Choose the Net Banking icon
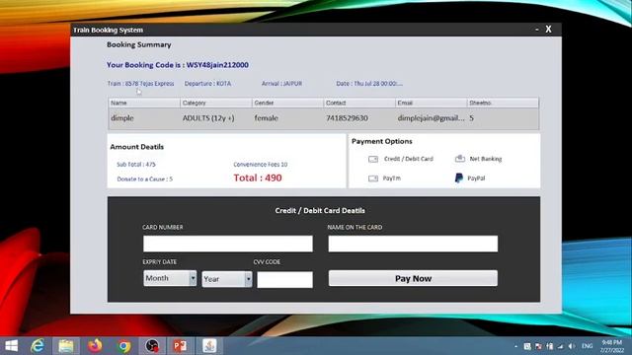The image size is (632, 355). click(460, 159)
